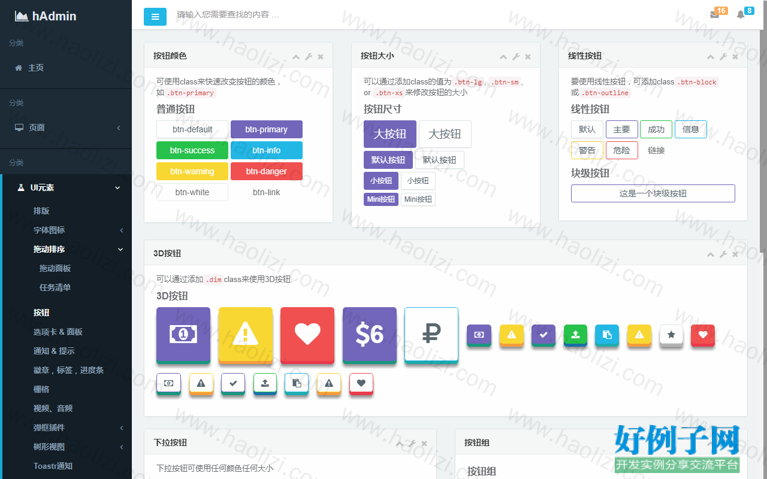This screenshot has width=767, height=479.
Task: Click the small blue filled paste button
Action: (607, 335)
